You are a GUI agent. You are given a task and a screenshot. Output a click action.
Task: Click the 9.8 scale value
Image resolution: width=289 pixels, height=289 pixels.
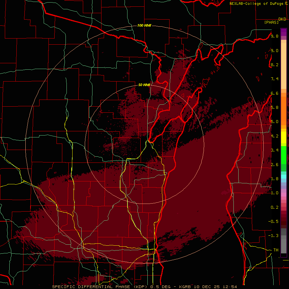coord(275,36)
